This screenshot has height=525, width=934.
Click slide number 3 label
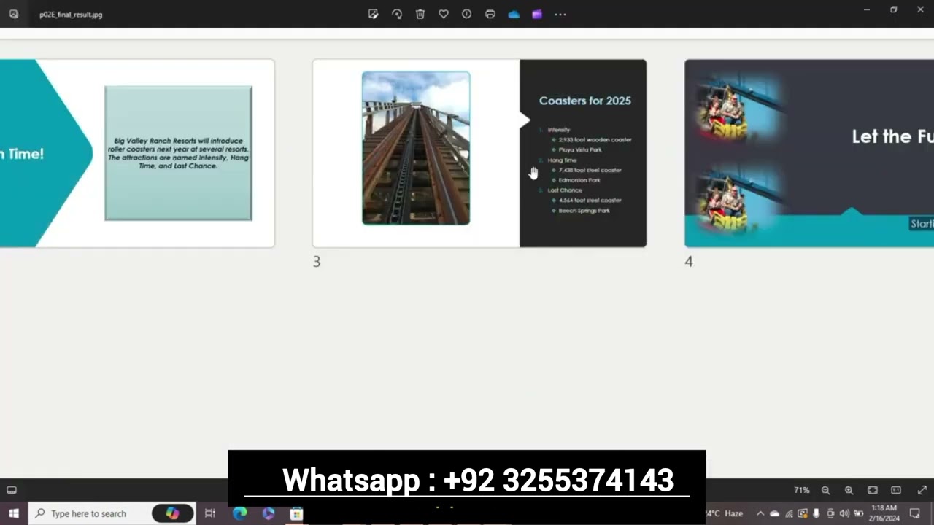pyautogui.click(x=317, y=261)
